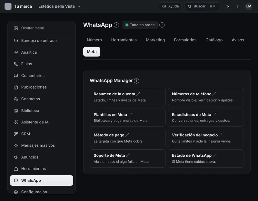258x201 pixels.
Task: Click text 'Estado, límites y avisos de Meta.'
Action: [x=120, y=100]
